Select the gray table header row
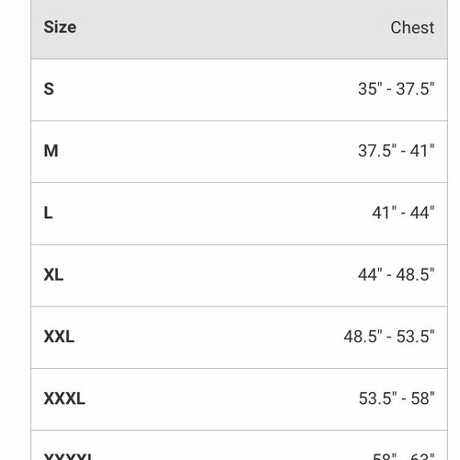Screen dimensions: 460x460 239,29
